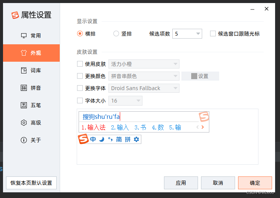Viewport: 280px width, 198px height.
Task: Switch to the 五笔 tab
Action: point(31,105)
